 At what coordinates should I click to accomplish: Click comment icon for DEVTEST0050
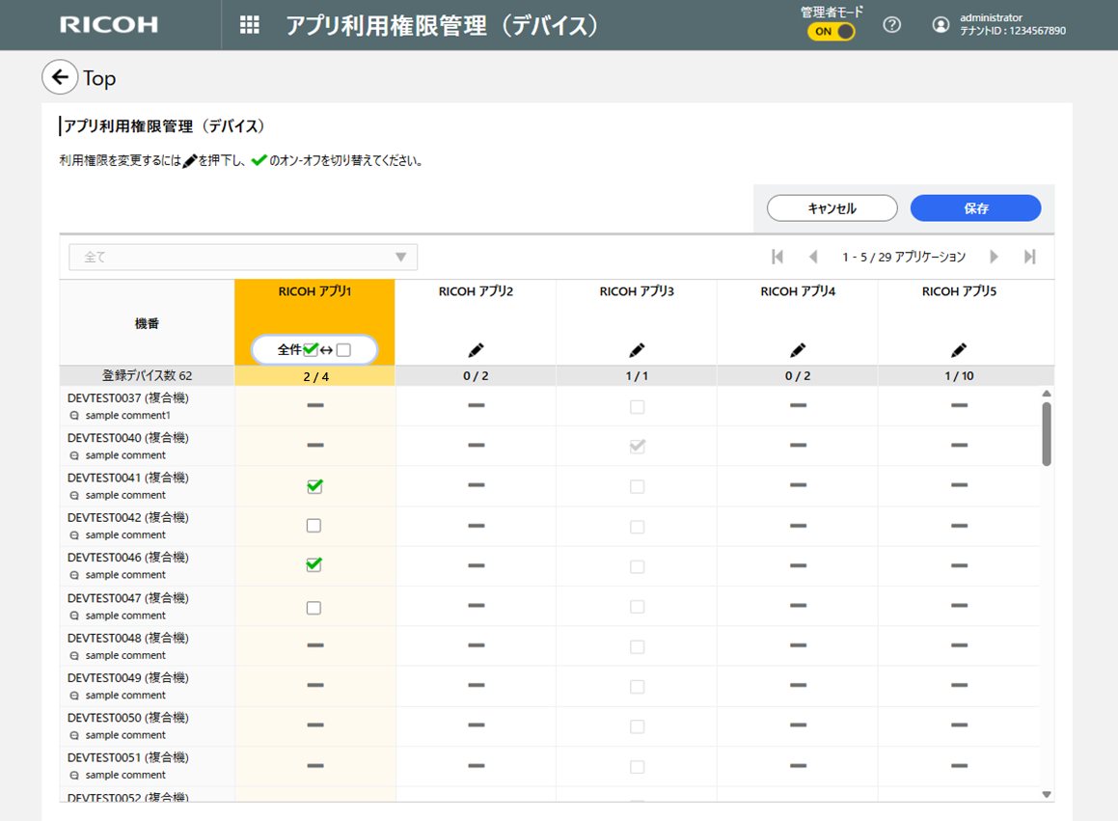[74, 736]
